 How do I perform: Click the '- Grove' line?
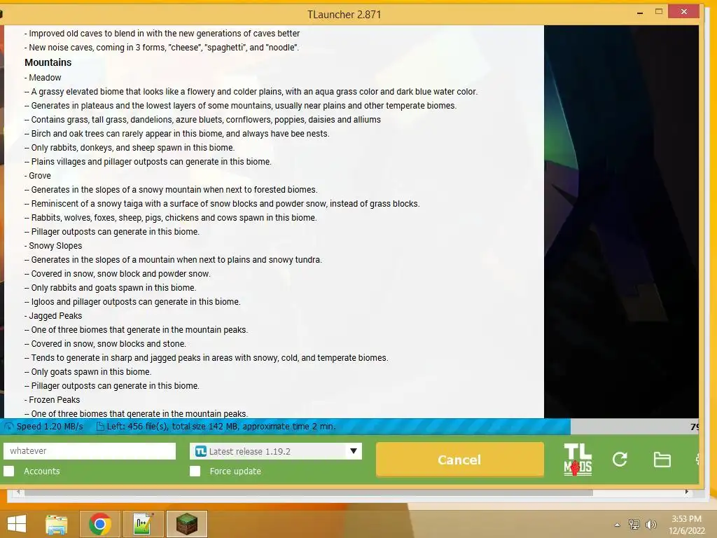38,176
